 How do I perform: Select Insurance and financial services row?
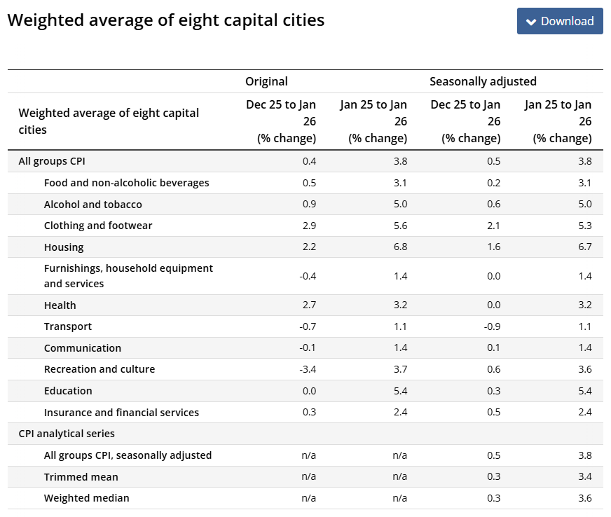[121, 413]
